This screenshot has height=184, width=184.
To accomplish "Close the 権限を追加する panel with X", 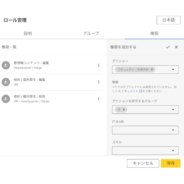I will 176,47.
